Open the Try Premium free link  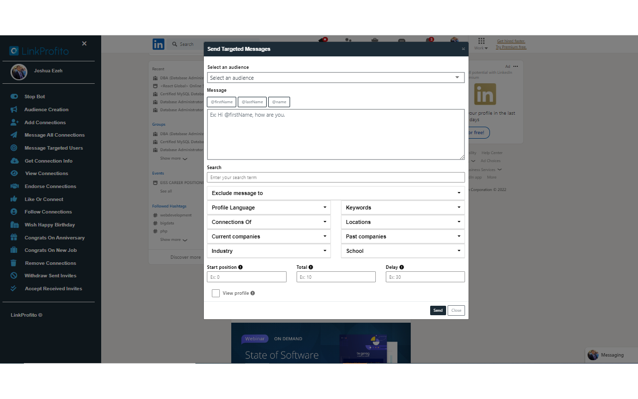(511, 47)
